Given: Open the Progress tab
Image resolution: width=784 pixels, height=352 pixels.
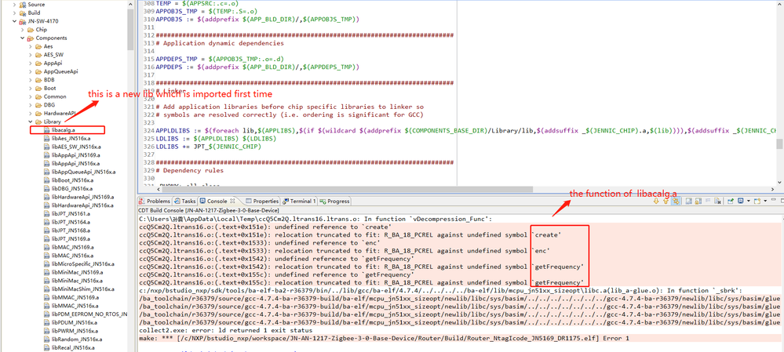Looking at the screenshot, I should point(334,201).
